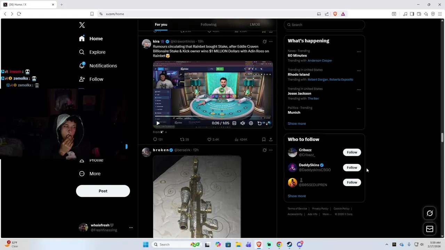Open the Privacy Policy footer link
The height and width of the screenshot is (250, 445).
(320, 209)
